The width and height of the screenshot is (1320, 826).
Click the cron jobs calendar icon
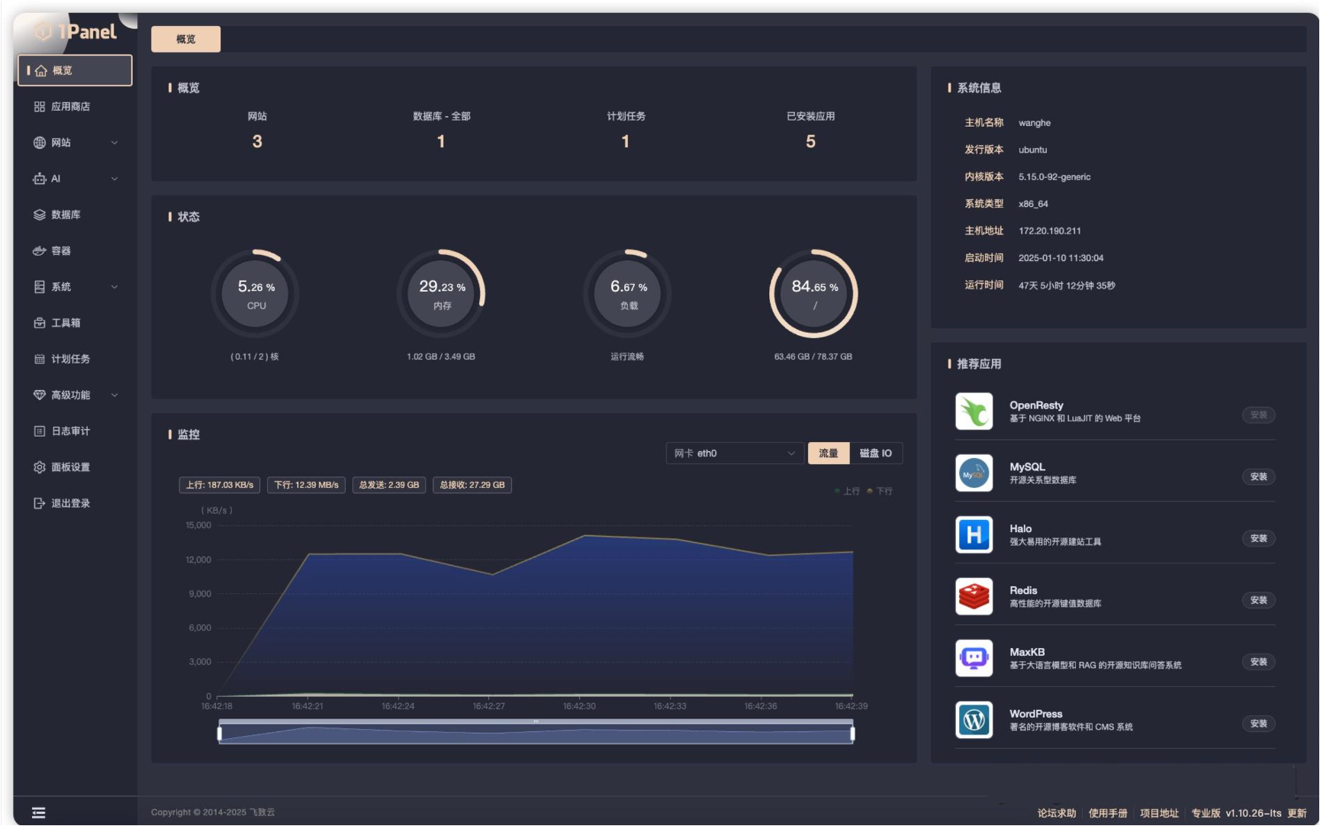click(40, 359)
